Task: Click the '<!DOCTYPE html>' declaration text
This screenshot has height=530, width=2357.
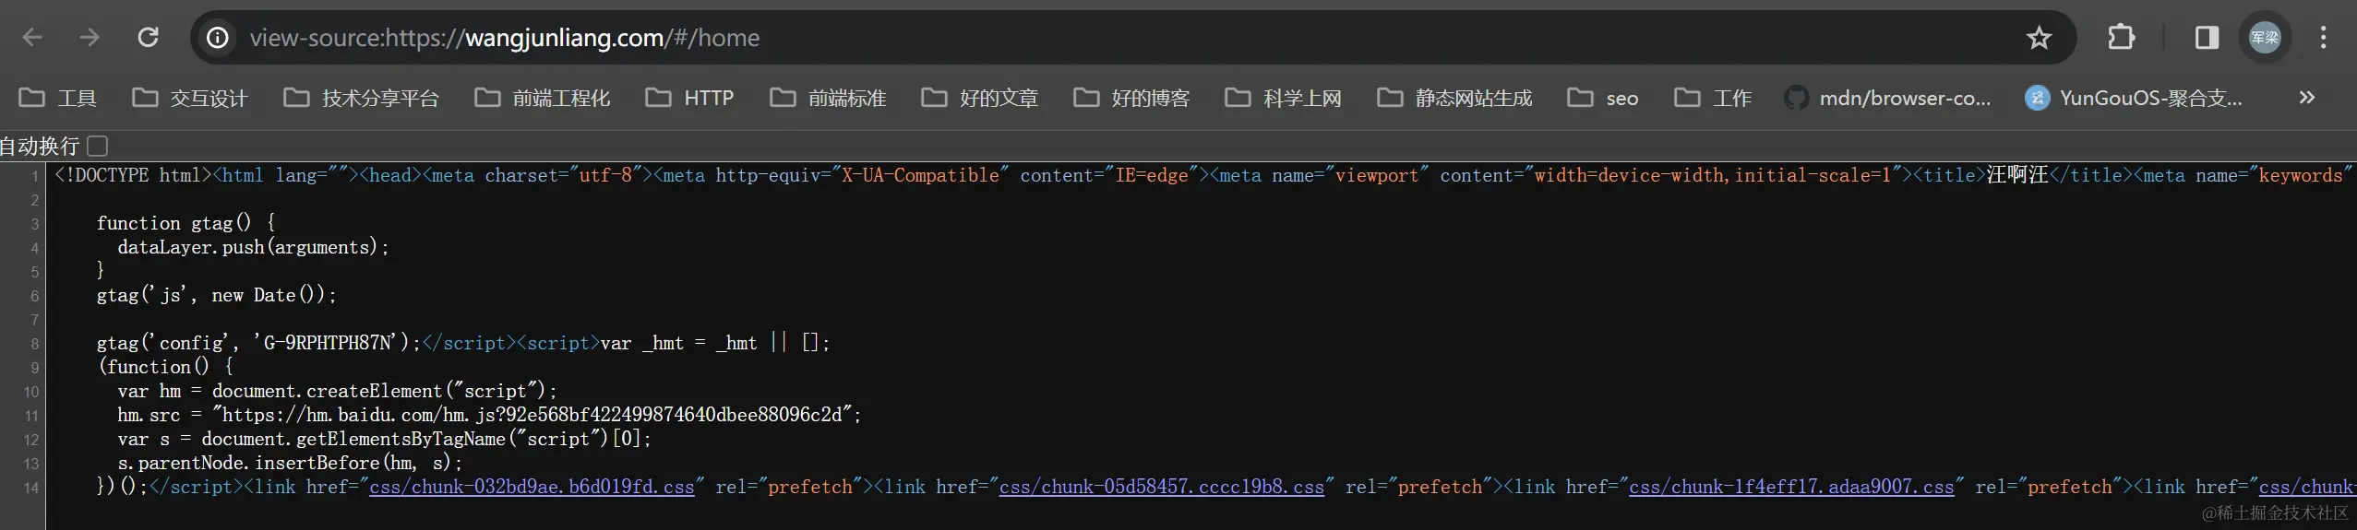Action: tap(134, 175)
